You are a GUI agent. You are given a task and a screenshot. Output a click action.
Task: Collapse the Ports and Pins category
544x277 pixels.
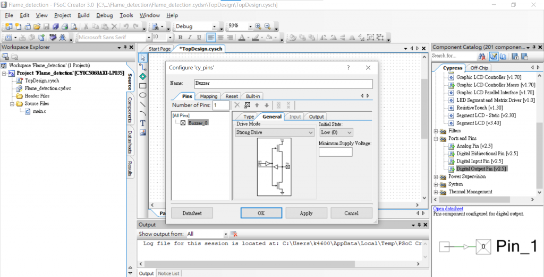[436, 139]
